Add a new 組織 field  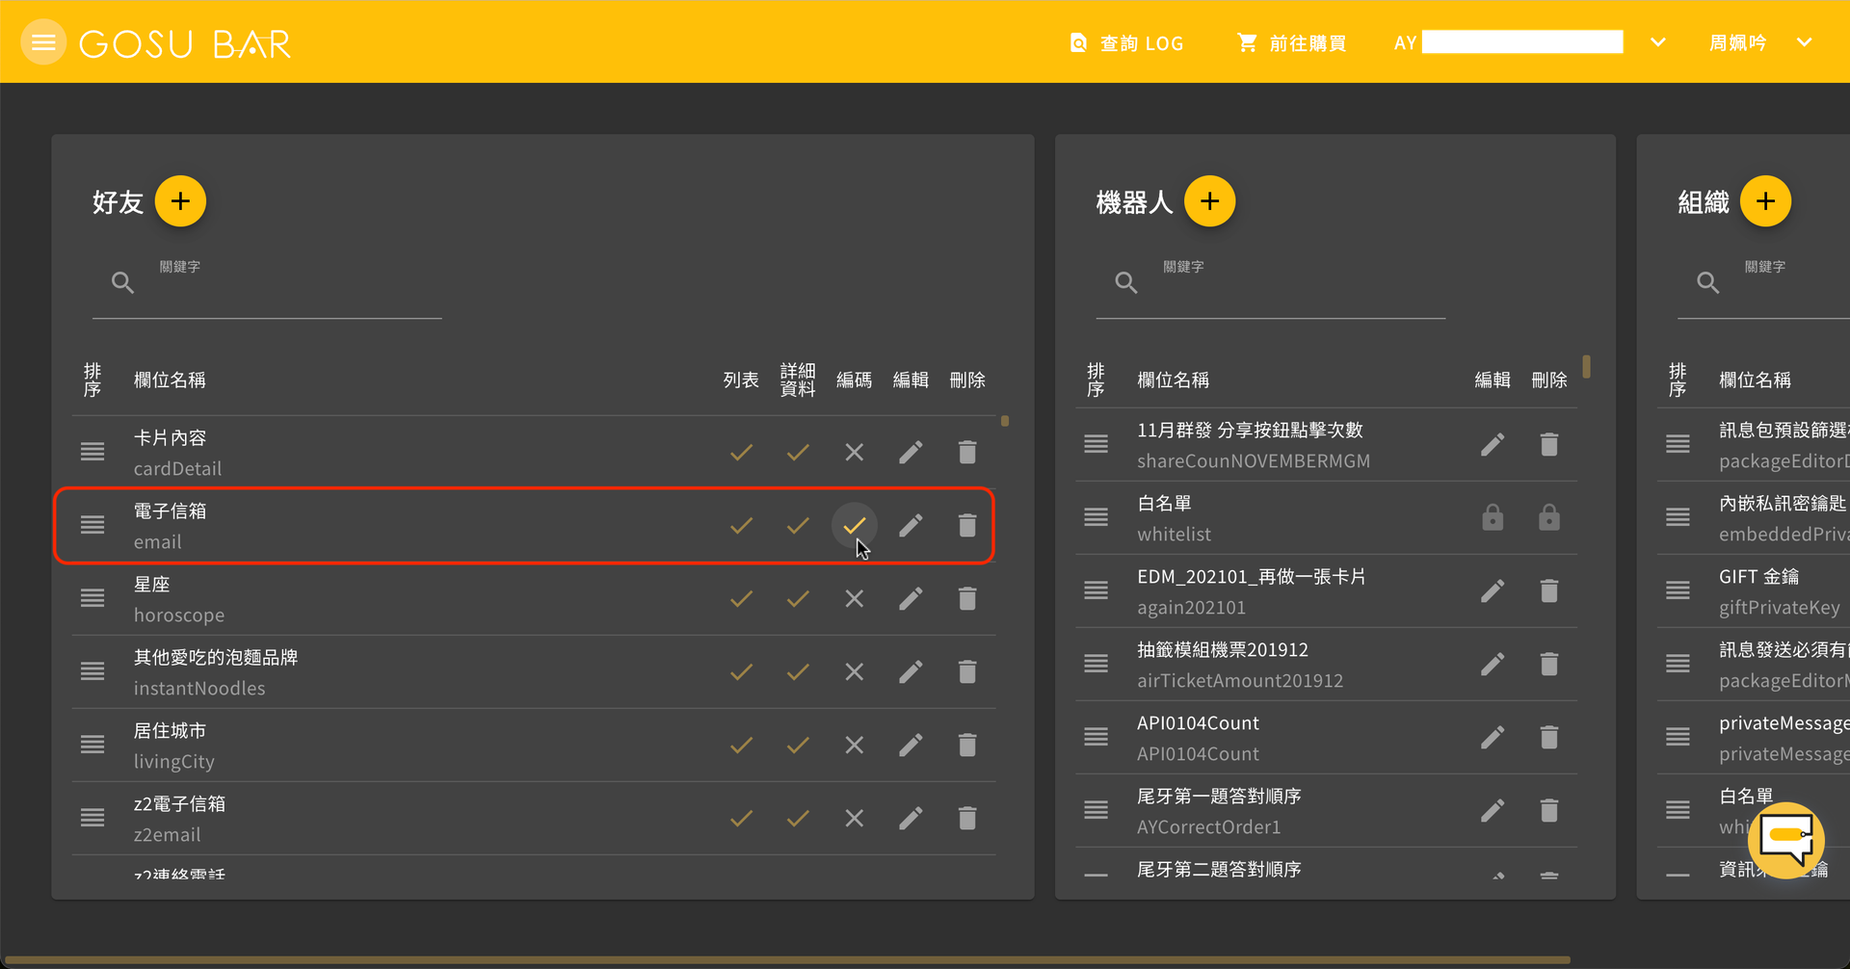click(1765, 201)
